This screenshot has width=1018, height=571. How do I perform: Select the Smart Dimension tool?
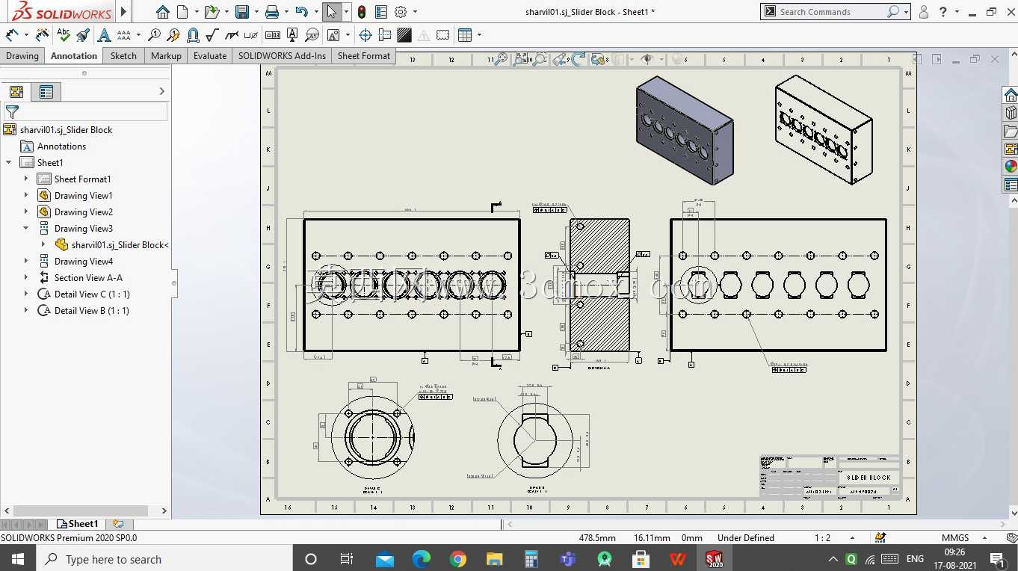click(12, 34)
